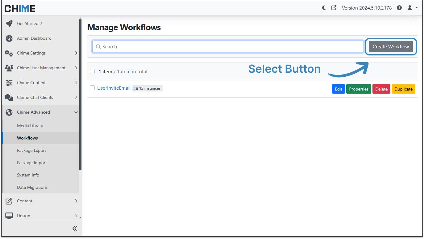Click the Get Started rocket icon
Screen dimensions: 424x239
pos(9,24)
